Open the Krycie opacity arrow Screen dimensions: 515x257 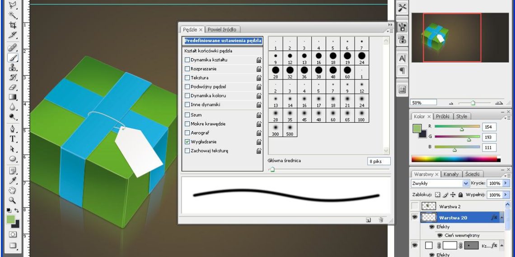tap(506, 184)
